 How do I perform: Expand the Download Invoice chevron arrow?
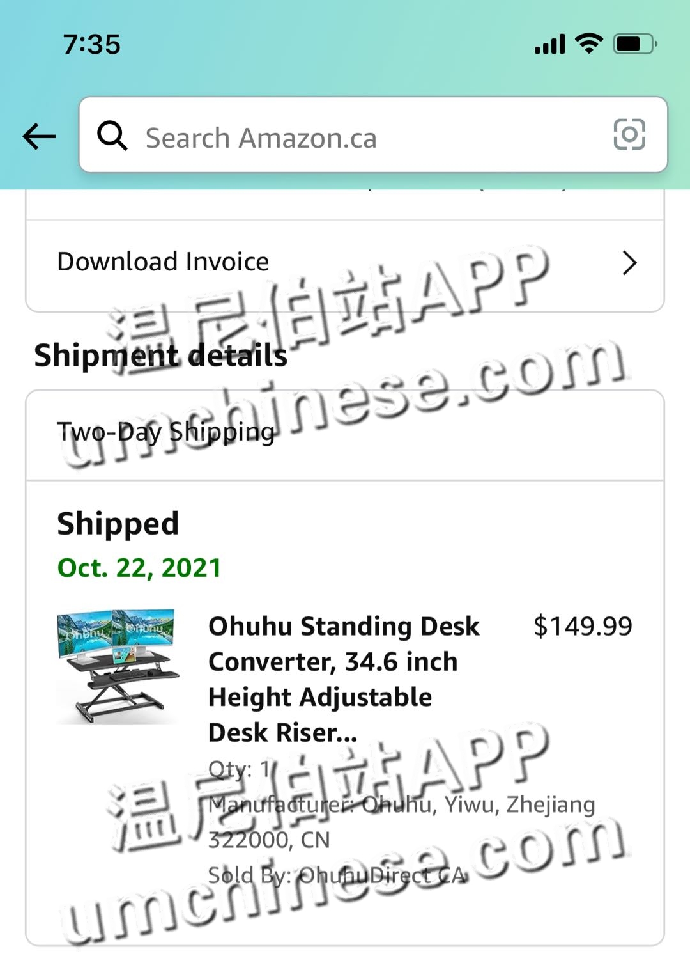pos(629,263)
